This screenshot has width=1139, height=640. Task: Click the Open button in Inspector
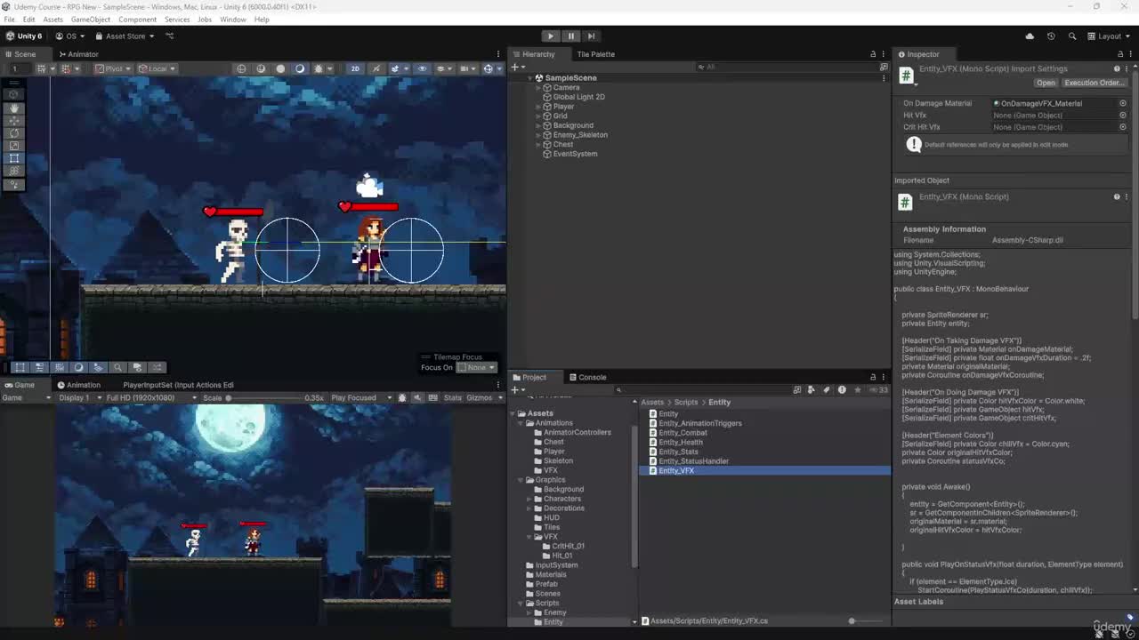tap(1046, 83)
